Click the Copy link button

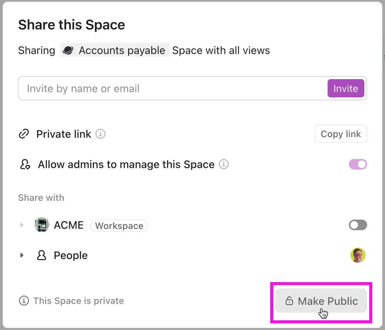341,134
